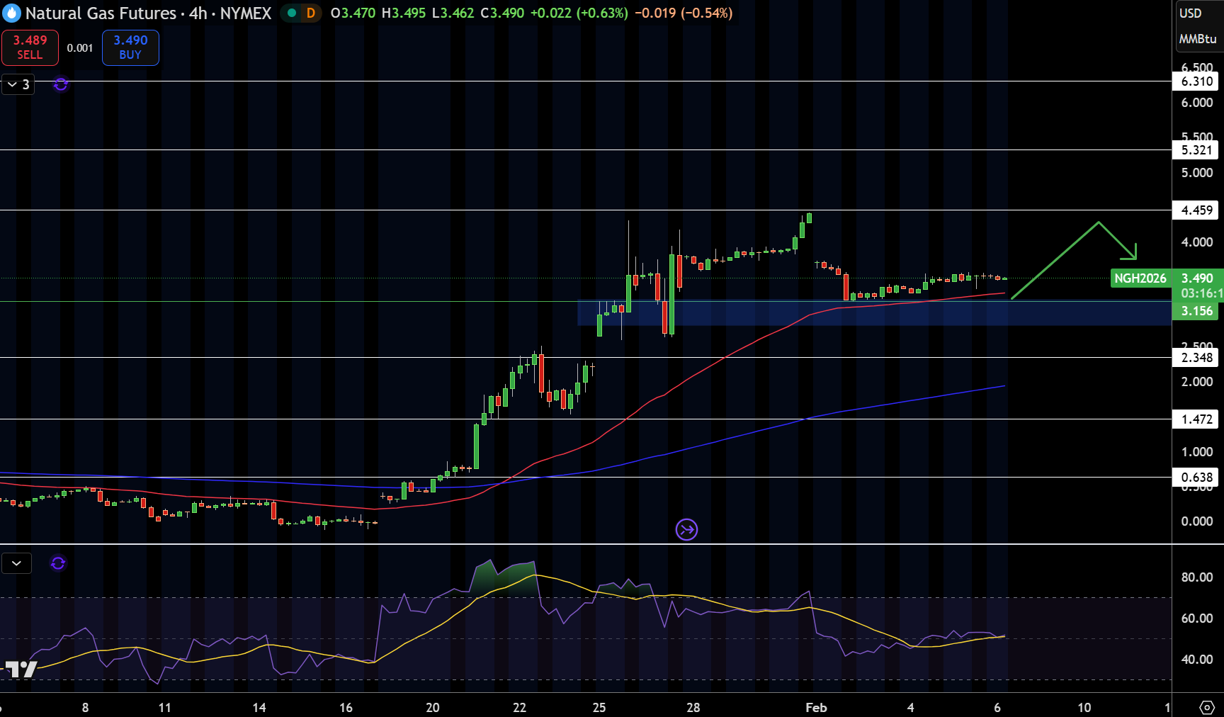Click the green market status dot
This screenshot has height=717, width=1224.
pyautogui.click(x=292, y=13)
